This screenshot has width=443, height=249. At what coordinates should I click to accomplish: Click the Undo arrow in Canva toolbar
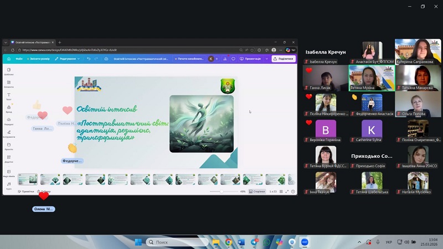(89, 59)
